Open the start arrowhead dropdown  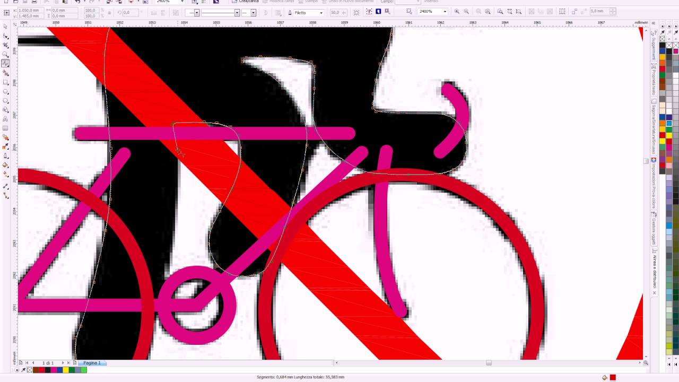point(197,13)
